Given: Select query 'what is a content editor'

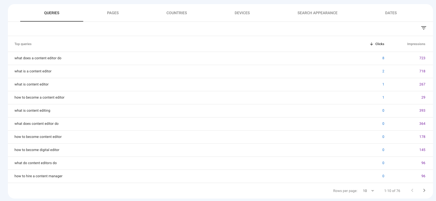Looking at the screenshot, I should point(33,71).
